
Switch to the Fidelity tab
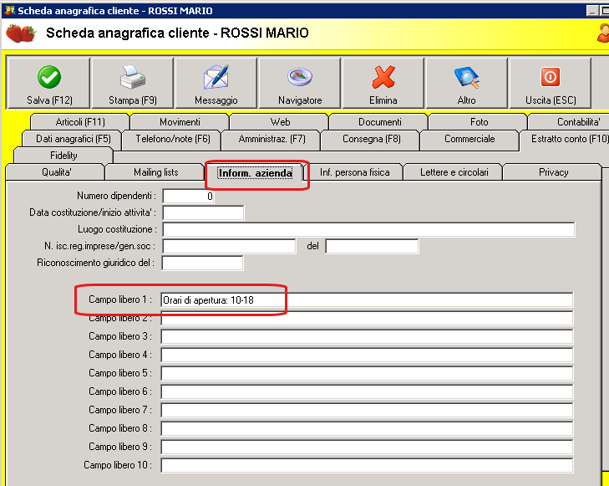[63, 156]
